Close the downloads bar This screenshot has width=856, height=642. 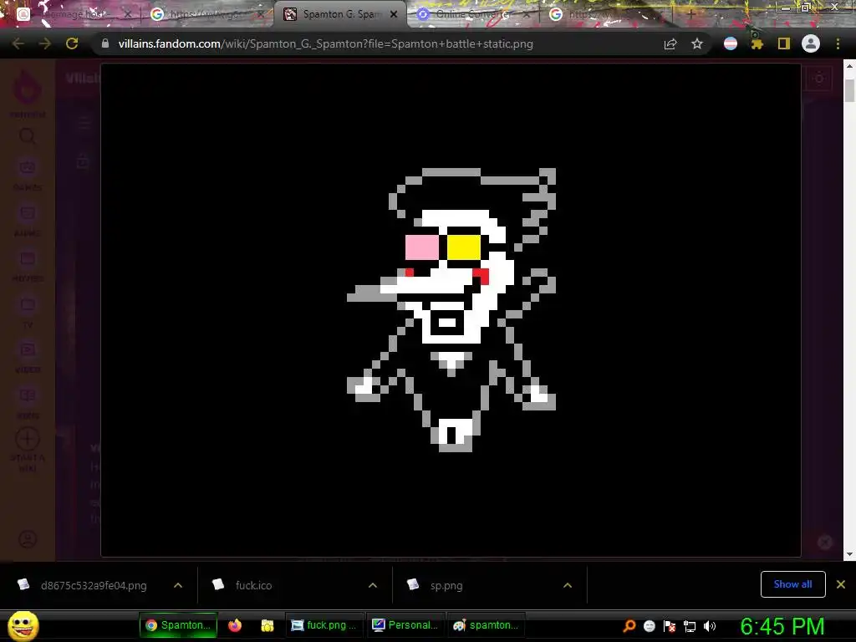click(x=841, y=584)
